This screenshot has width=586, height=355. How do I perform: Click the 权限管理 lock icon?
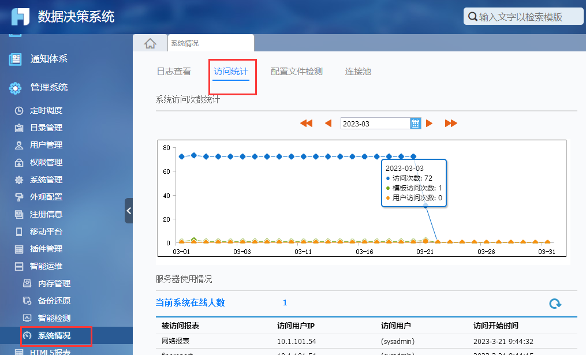19,163
